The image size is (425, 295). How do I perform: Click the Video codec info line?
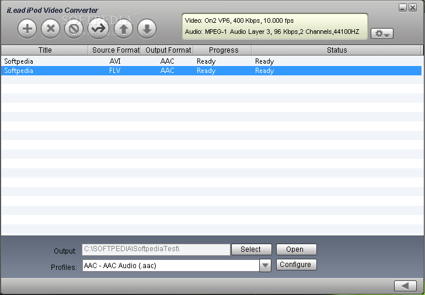239,20
